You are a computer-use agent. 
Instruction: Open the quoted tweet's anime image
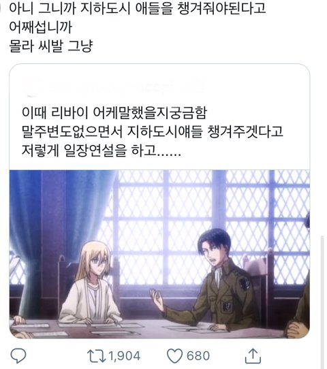point(159,254)
